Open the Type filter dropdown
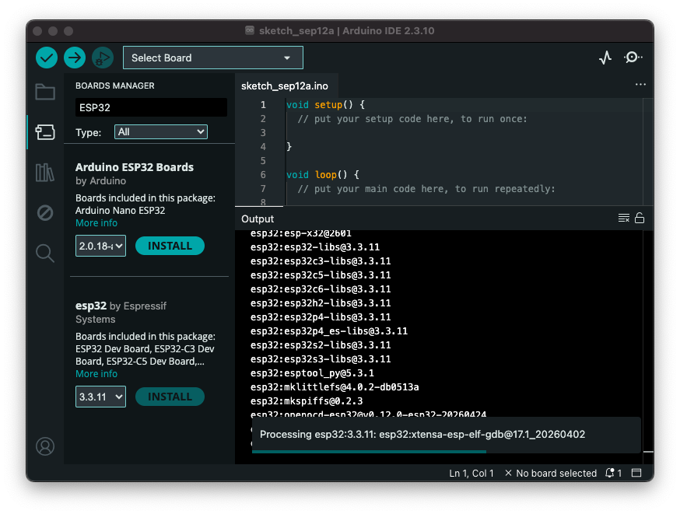This screenshot has width=680, height=514. (161, 131)
